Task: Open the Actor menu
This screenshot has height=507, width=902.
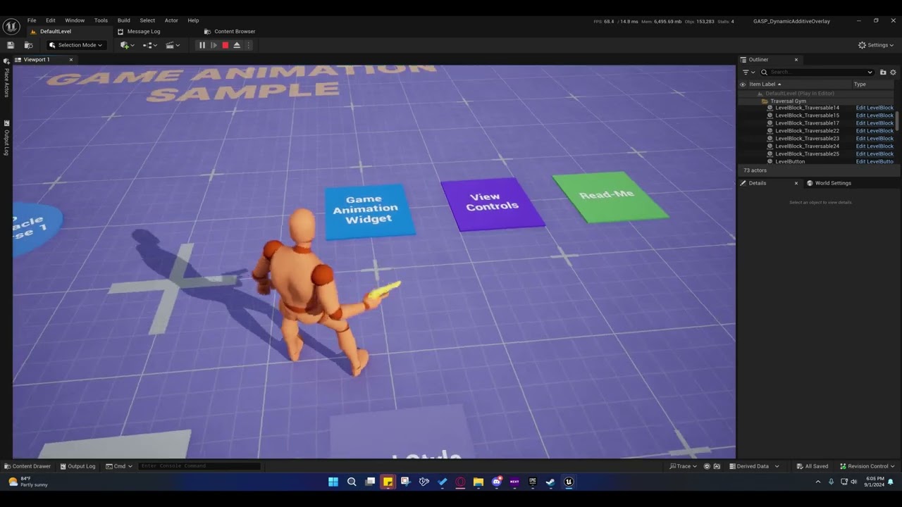Action: click(x=171, y=20)
